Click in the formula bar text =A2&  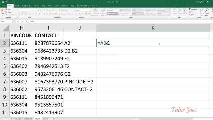(33, 21)
